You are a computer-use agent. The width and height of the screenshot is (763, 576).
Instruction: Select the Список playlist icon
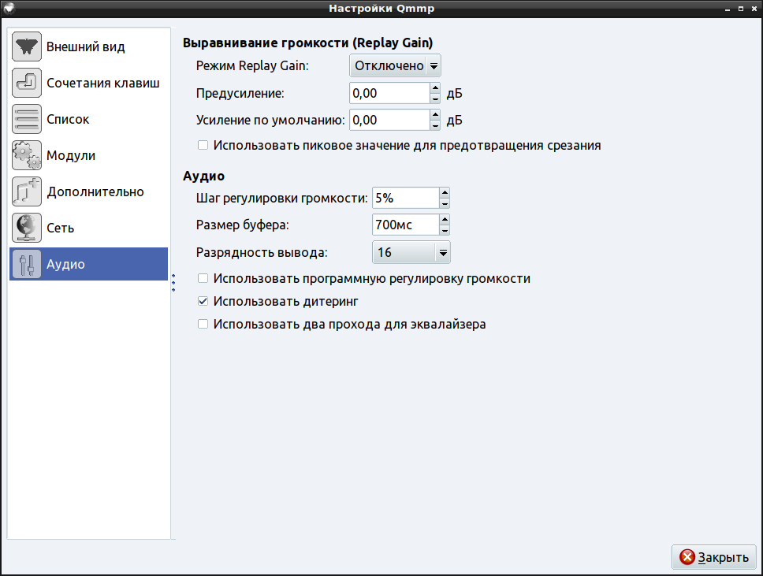coord(27,120)
